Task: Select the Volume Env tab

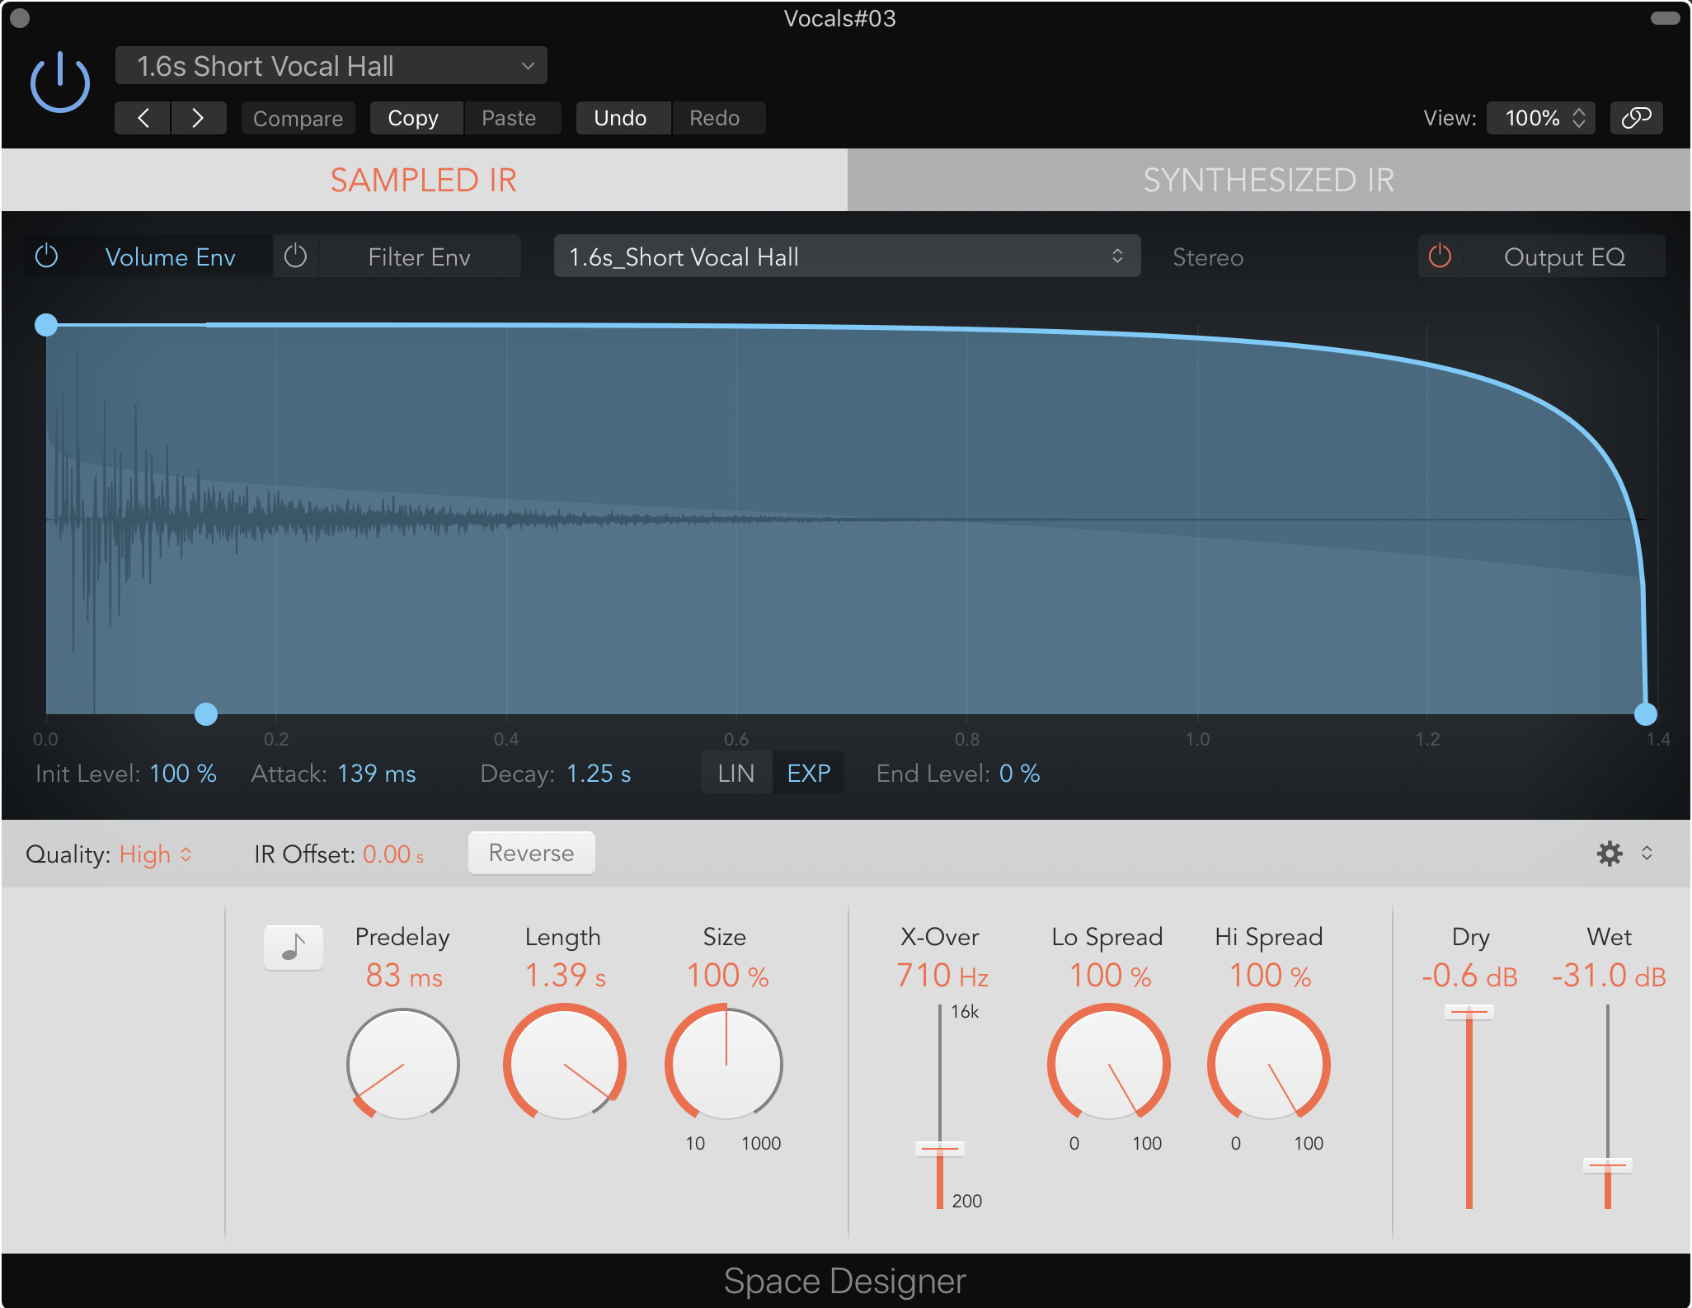Action: tap(170, 257)
